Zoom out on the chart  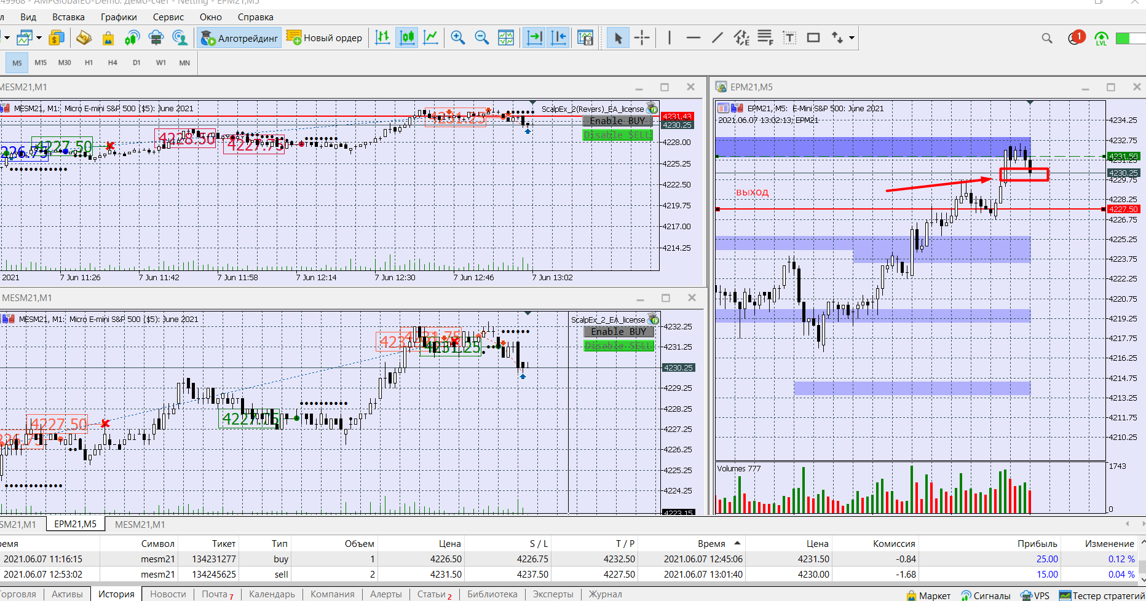coord(482,38)
